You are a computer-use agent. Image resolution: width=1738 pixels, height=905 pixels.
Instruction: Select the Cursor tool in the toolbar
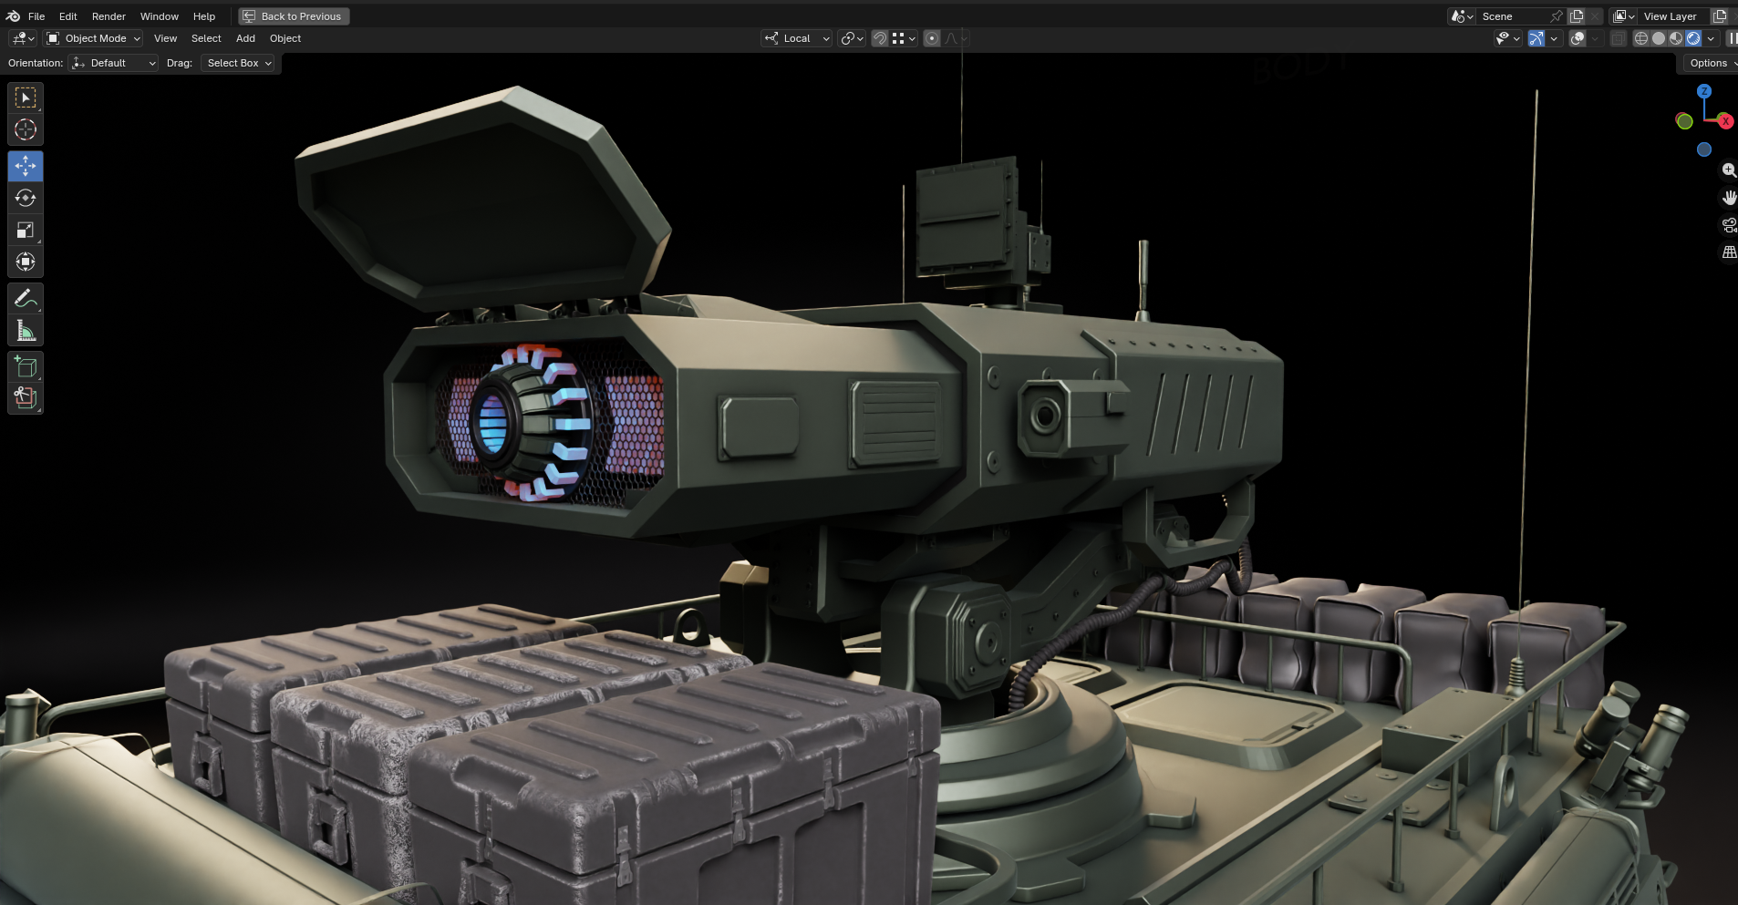point(26,130)
